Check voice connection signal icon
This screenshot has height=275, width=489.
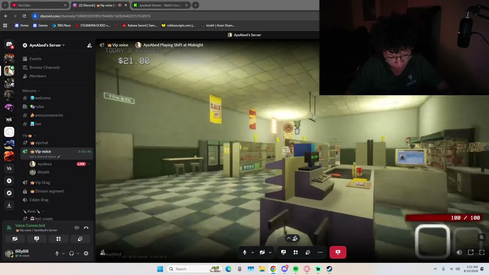pyautogui.click(x=9, y=228)
